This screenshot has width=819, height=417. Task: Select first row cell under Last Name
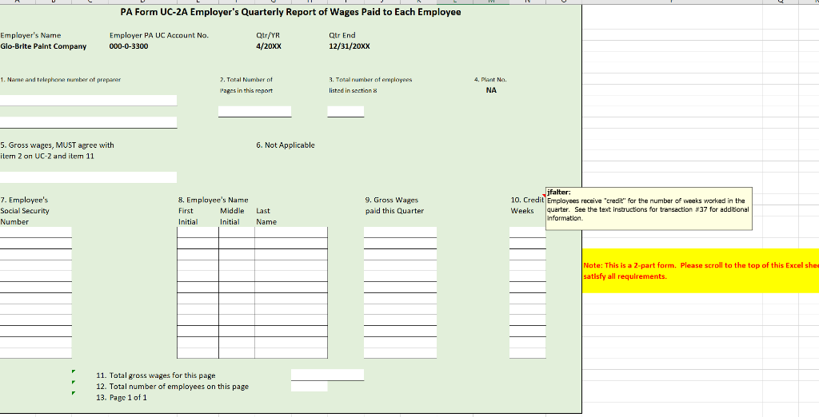pos(291,232)
